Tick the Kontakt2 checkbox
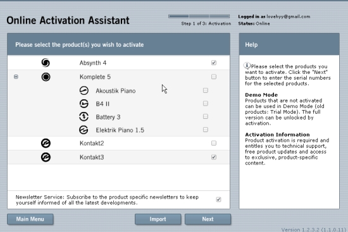 pos(214,143)
